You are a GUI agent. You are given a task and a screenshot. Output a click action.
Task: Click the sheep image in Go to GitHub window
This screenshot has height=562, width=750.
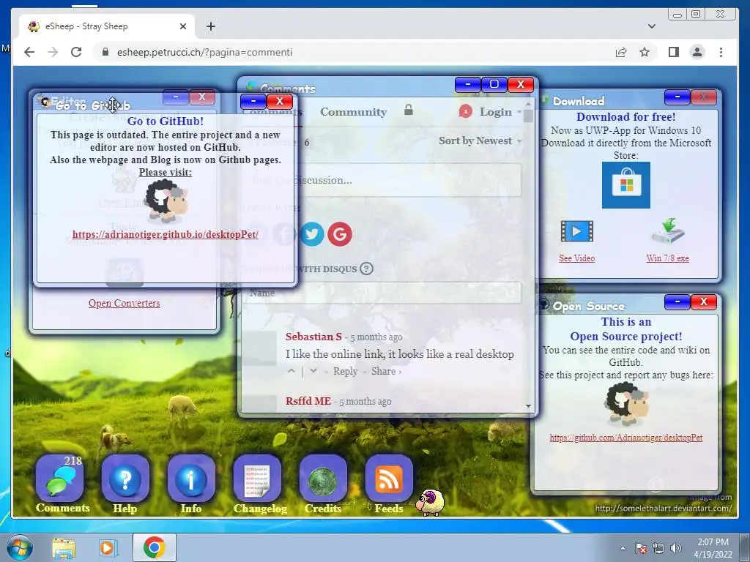coord(166,201)
